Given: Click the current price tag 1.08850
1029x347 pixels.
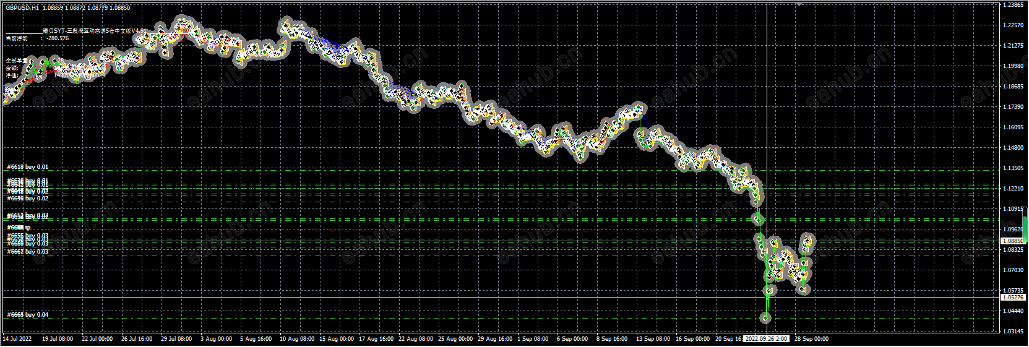Looking at the screenshot, I should click(1014, 241).
